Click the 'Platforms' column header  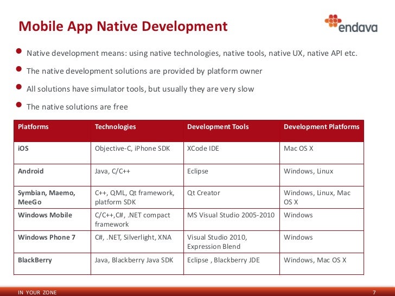pyautogui.click(x=52, y=131)
